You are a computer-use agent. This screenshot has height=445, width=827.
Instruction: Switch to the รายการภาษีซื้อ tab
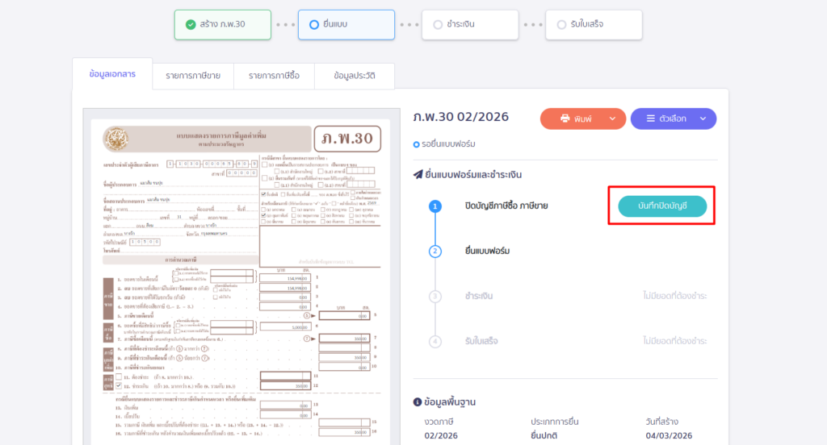point(274,76)
